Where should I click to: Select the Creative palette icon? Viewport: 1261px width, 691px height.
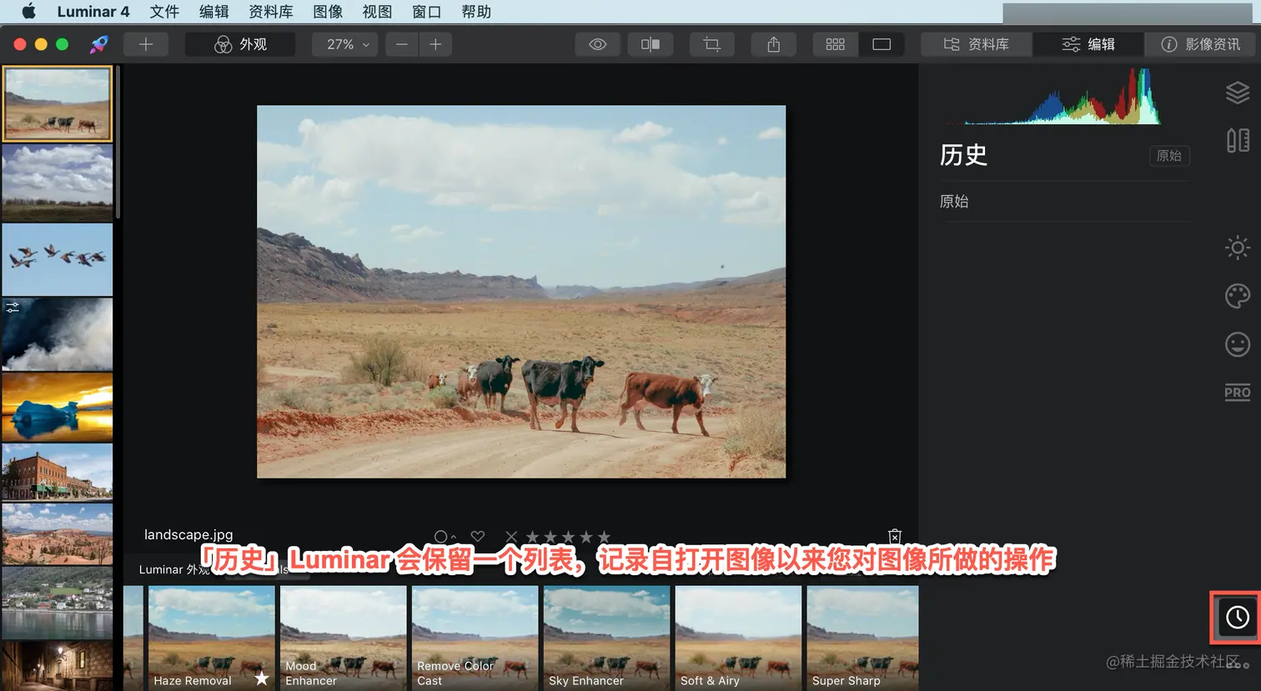pyautogui.click(x=1238, y=296)
